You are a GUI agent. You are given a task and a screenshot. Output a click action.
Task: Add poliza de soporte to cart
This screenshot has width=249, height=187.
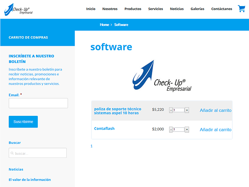click(x=216, y=110)
